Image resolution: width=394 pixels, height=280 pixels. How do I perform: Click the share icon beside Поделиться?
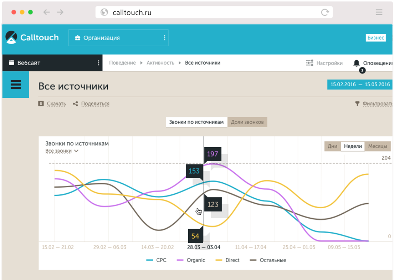point(75,104)
